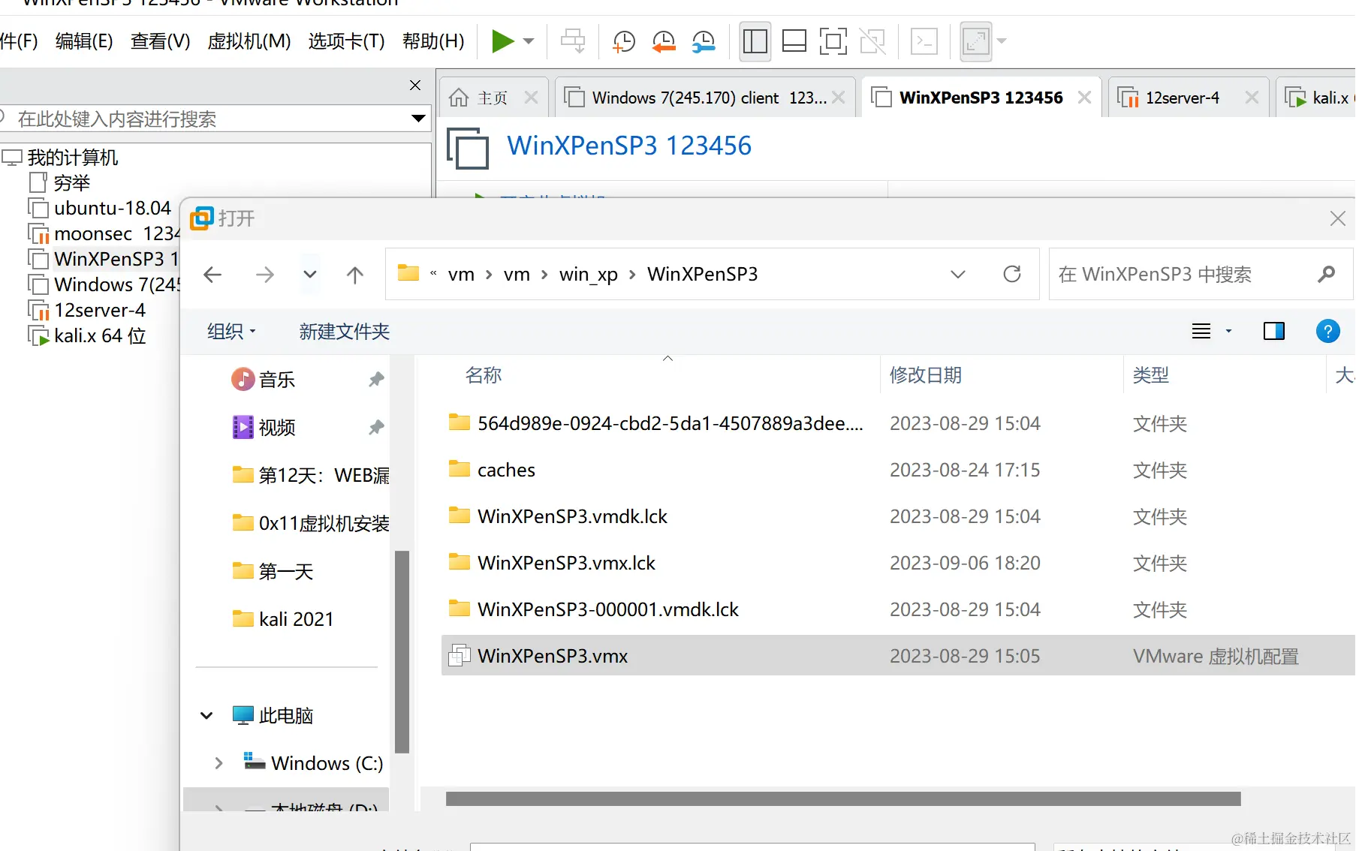This screenshot has height=851, width=1356.
Task: Select ubuntu-18.04 virtual machine in library
Action: pyautogui.click(x=113, y=209)
